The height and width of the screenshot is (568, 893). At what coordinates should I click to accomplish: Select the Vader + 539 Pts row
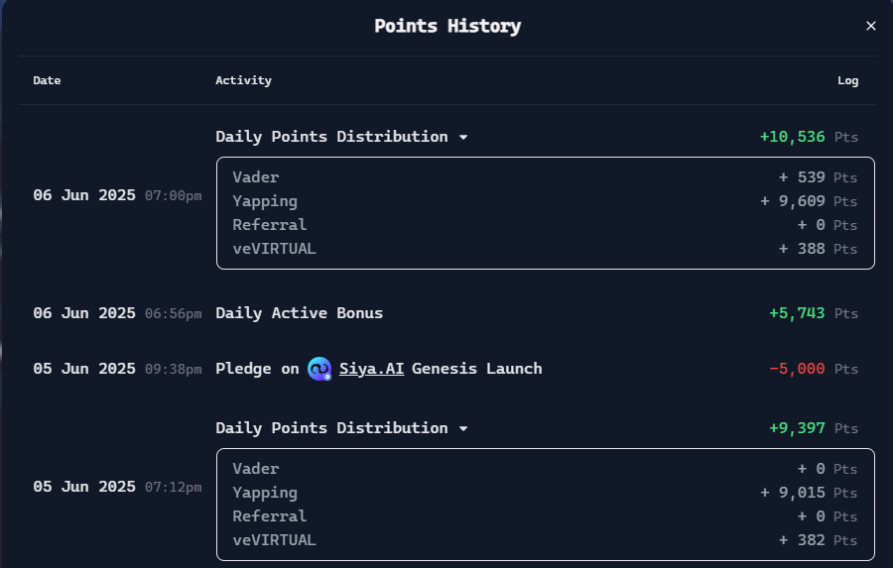545,177
